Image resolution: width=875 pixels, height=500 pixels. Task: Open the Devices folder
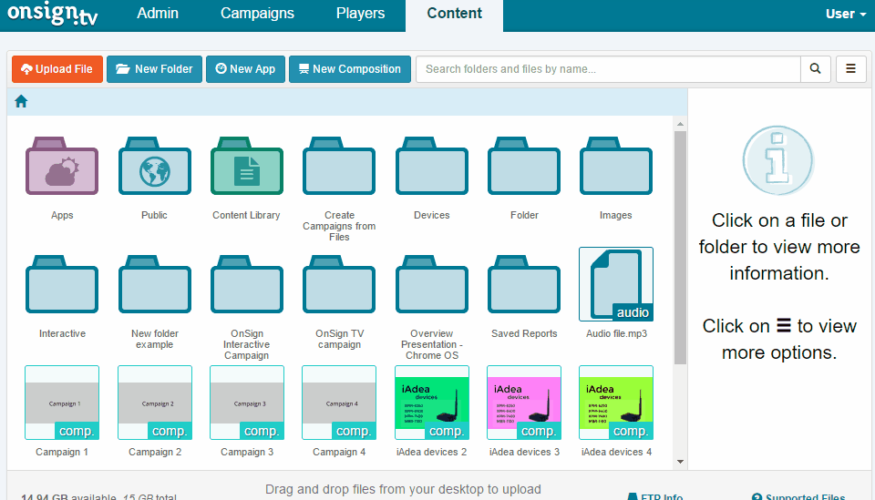coord(431,166)
